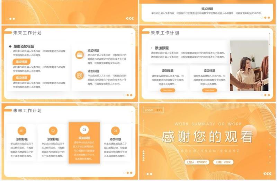
Task: Click the 汇报人: OVOPIC pill label
Action: point(197,162)
